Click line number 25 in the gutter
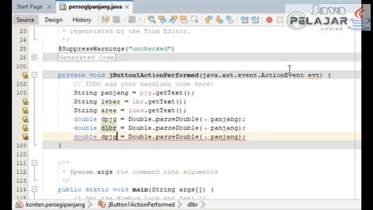Viewport: 373px width, 210px height. click(x=23, y=49)
